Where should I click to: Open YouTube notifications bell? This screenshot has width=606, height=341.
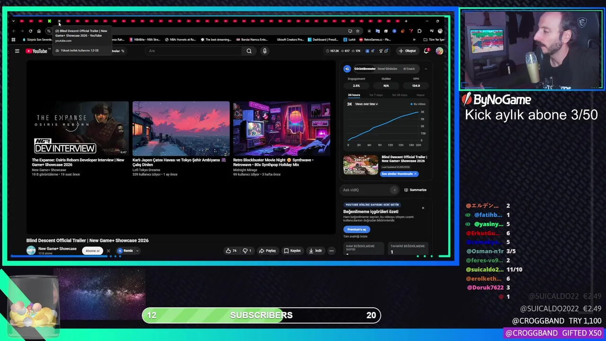tap(426, 51)
